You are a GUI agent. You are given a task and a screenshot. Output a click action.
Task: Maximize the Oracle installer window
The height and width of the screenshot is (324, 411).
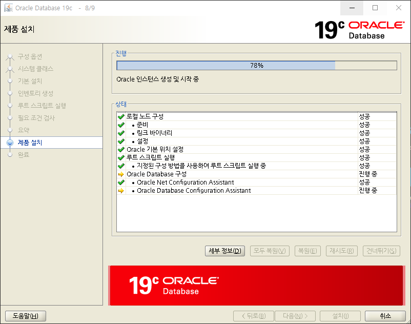coord(375,8)
